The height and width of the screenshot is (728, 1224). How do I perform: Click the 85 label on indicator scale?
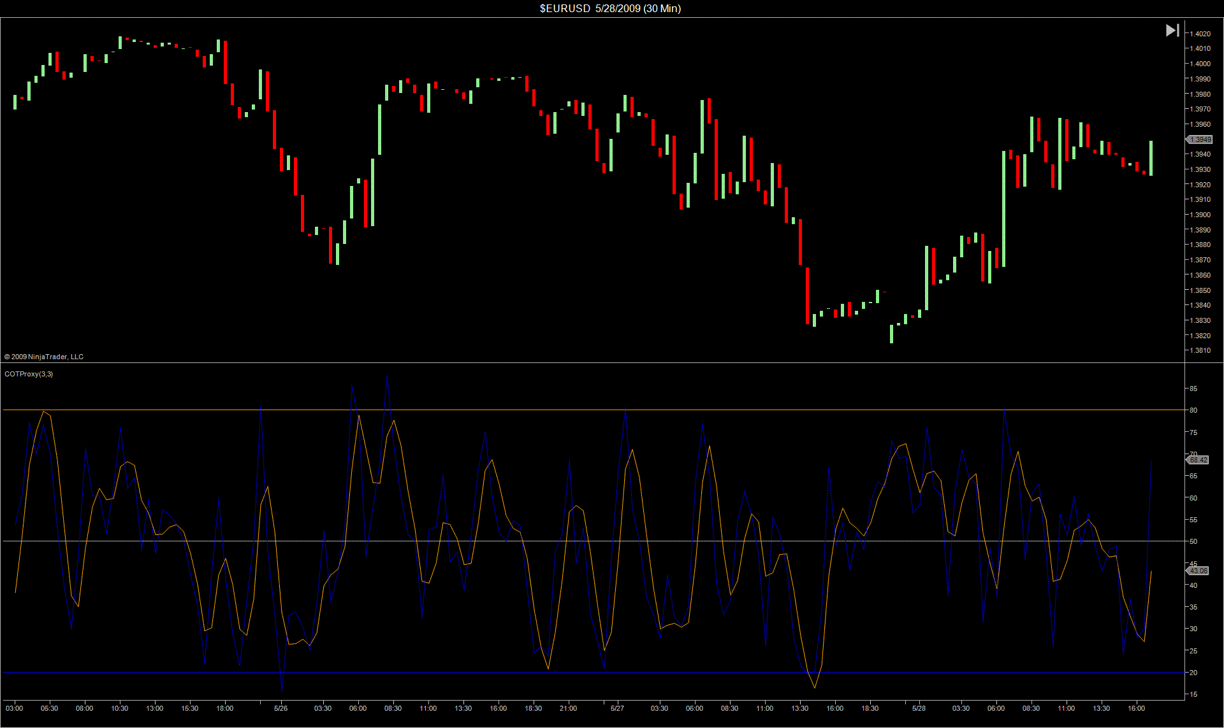(x=1193, y=389)
